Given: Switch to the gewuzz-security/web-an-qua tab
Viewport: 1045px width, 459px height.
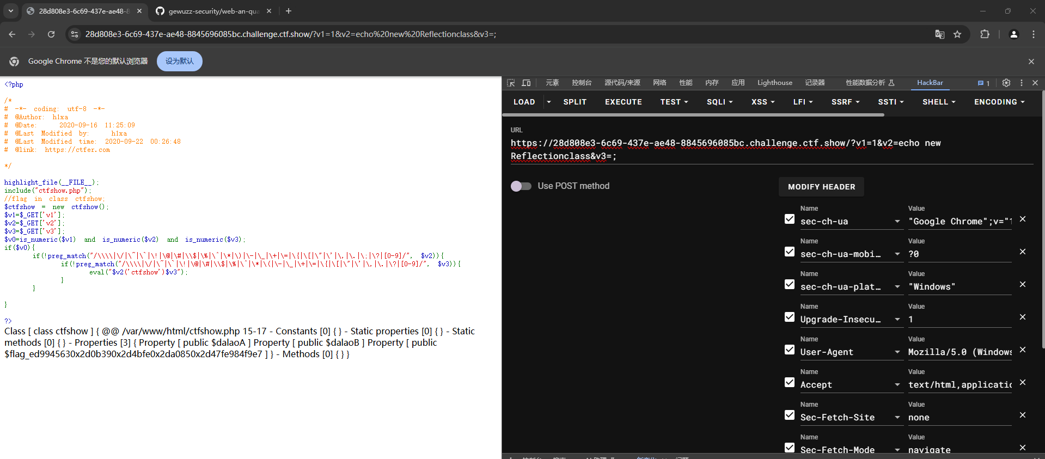Looking at the screenshot, I should pos(212,11).
